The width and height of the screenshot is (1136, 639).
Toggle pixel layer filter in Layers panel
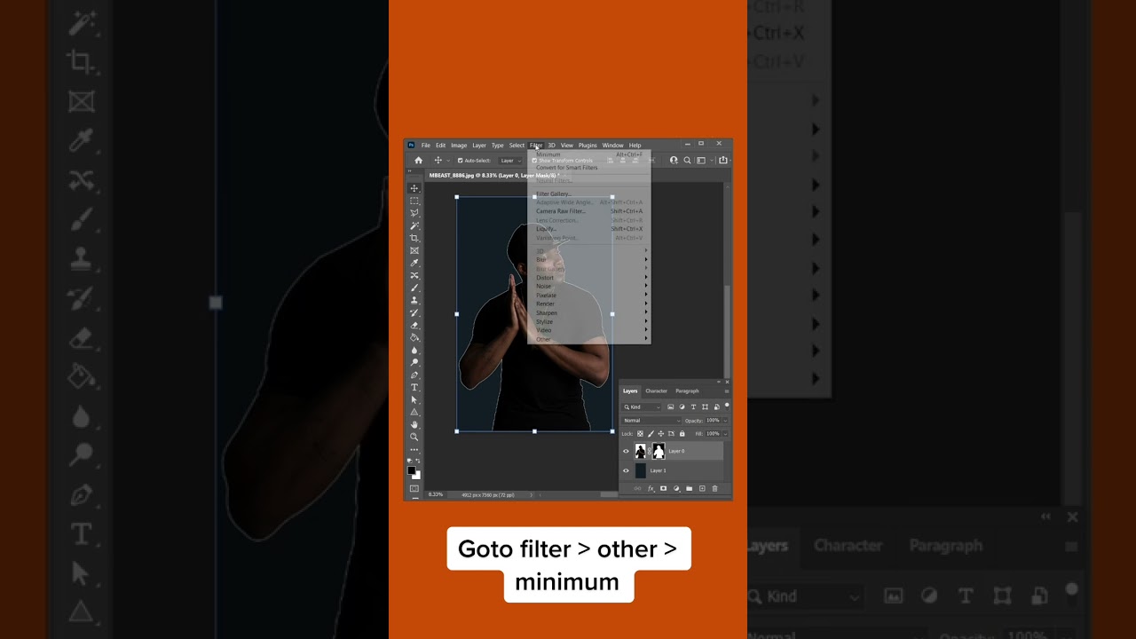click(671, 406)
